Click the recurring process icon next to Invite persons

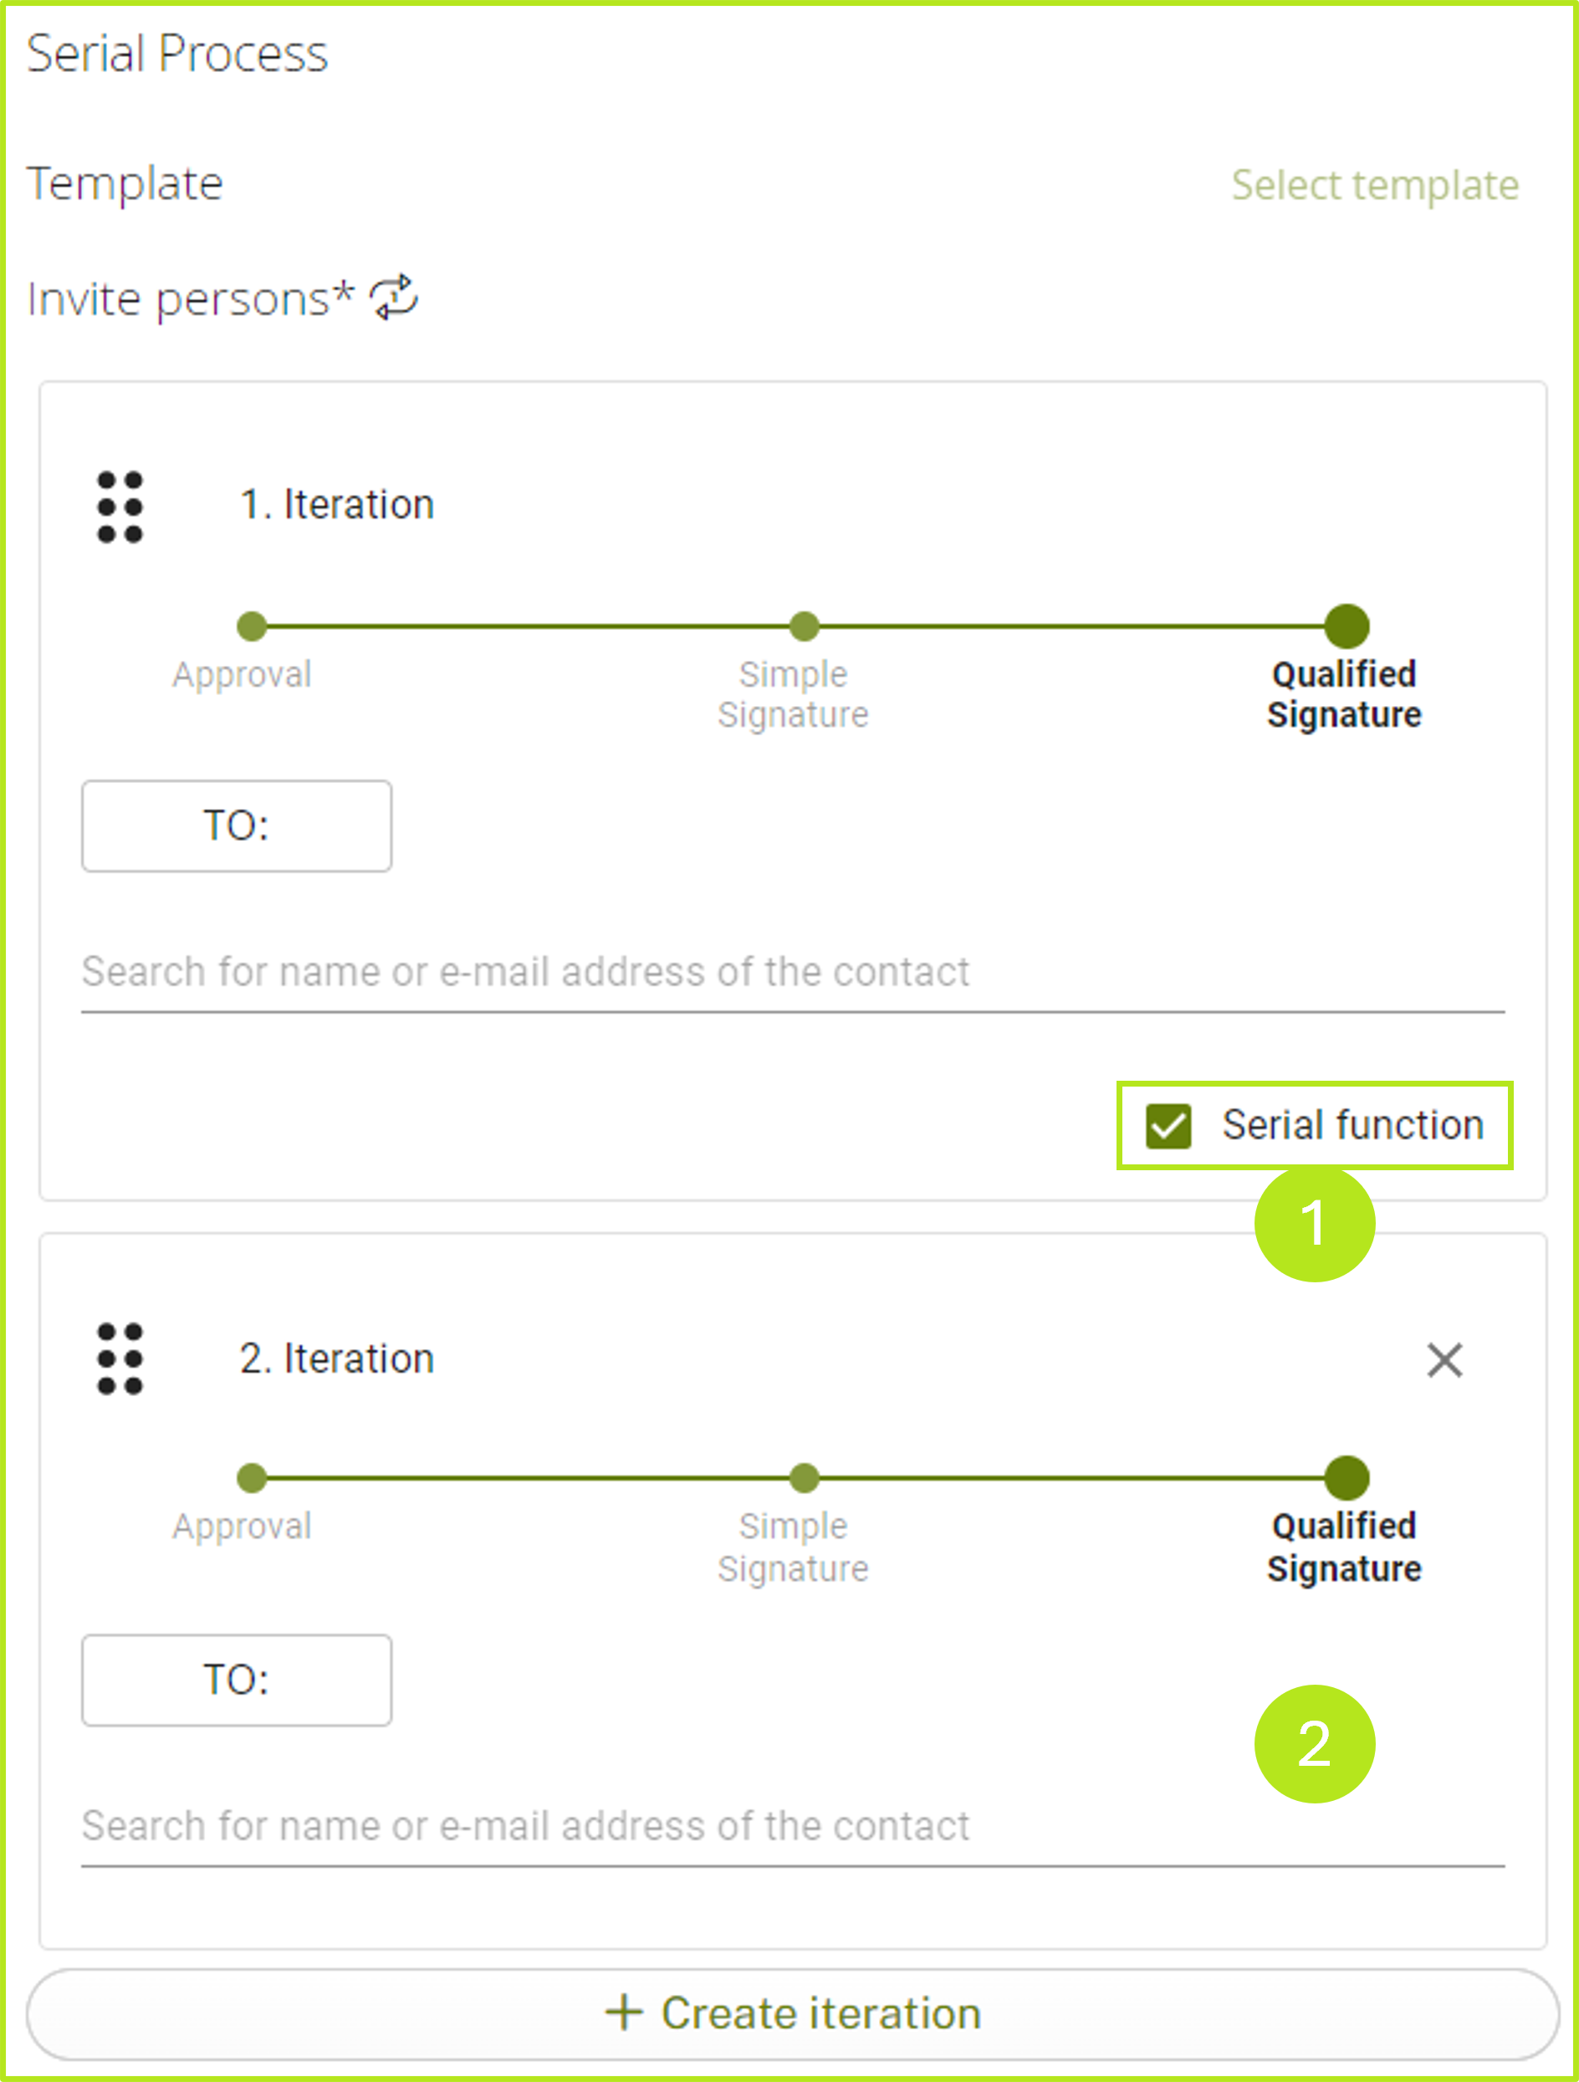tap(394, 298)
